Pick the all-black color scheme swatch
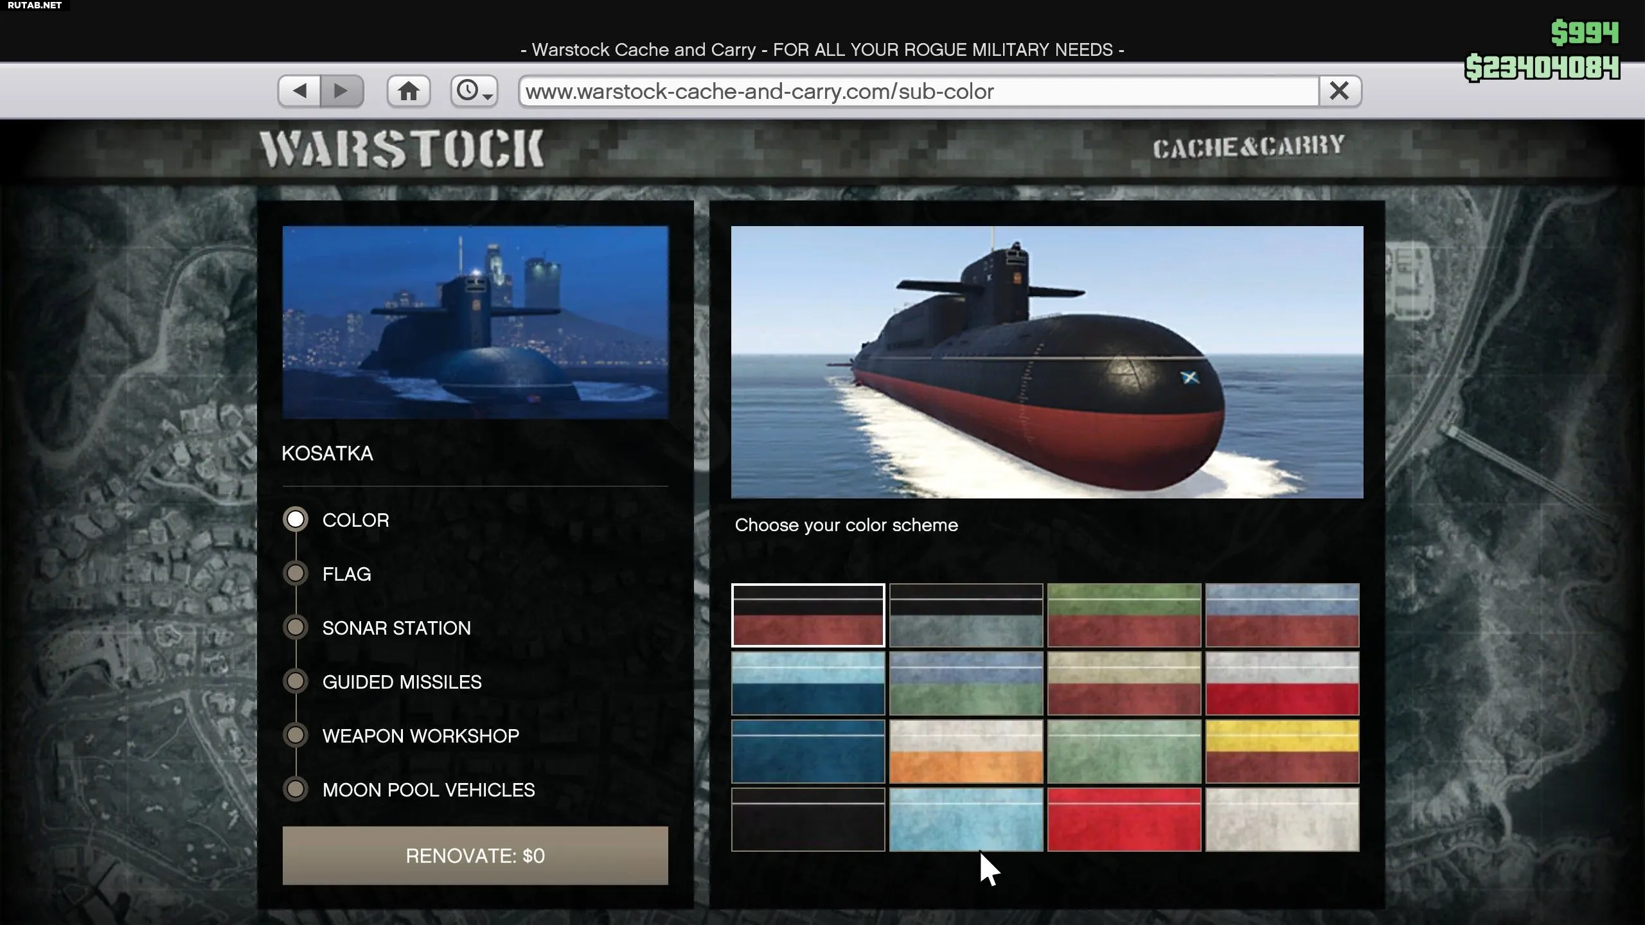1645x925 pixels. [x=808, y=820]
